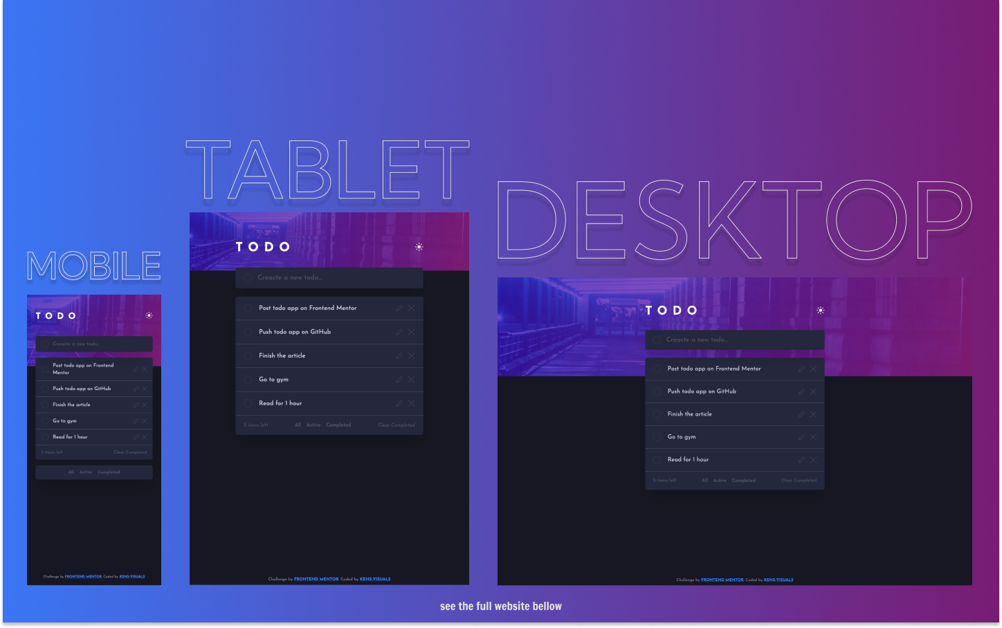
Task: Focus the 'Create a new todo' field, desktop preview
Action: click(735, 340)
